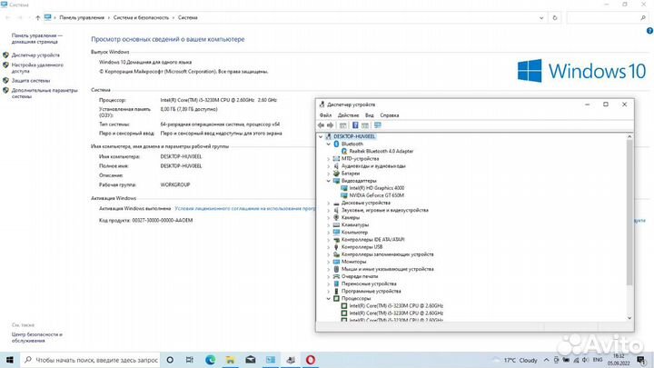Select Intel(R) HD Graphics 4000 device
This screenshot has width=654, height=368.
pos(377,188)
